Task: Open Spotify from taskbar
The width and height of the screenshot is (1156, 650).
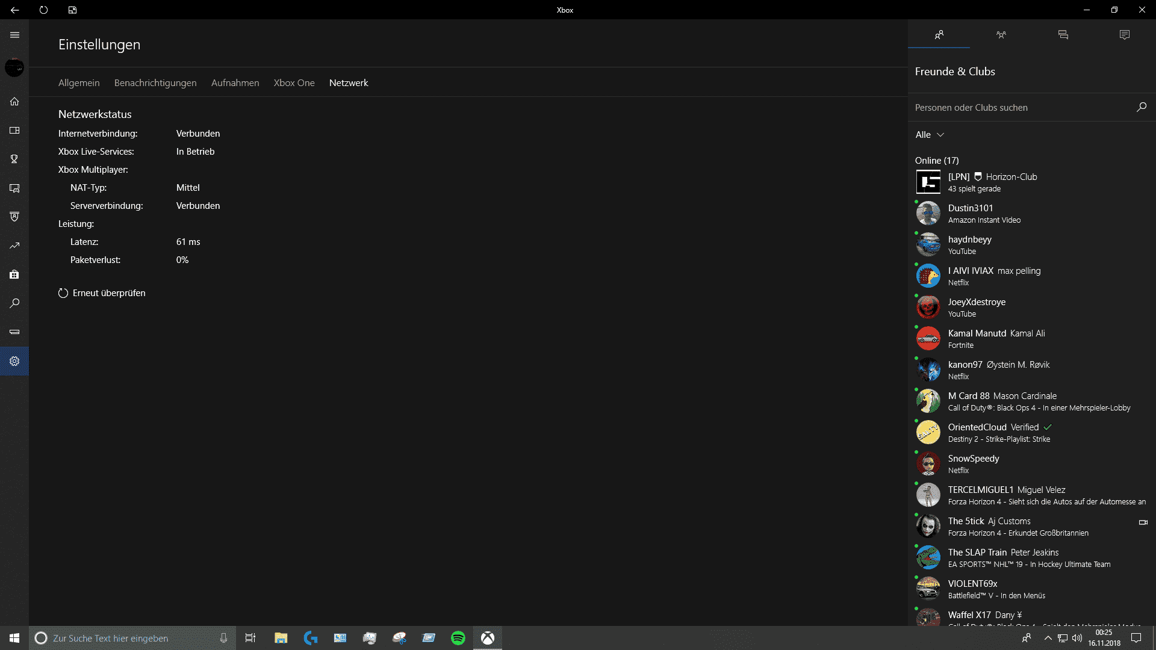Action: click(x=458, y=638)
